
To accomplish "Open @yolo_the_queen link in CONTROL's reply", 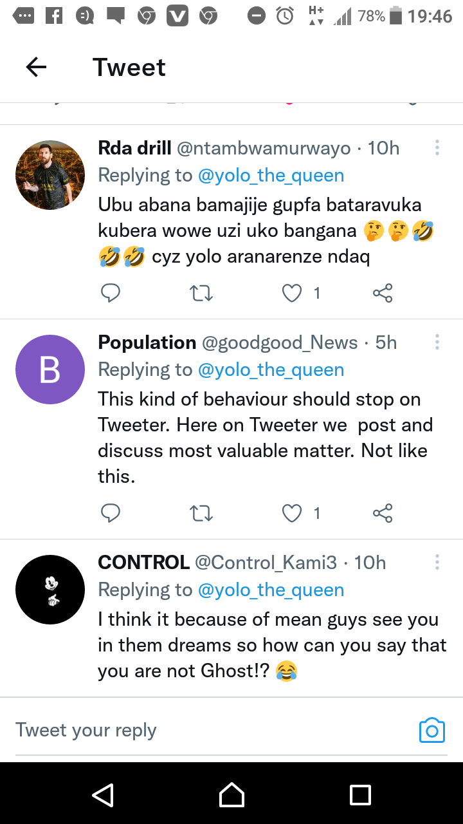I will 271,590.
